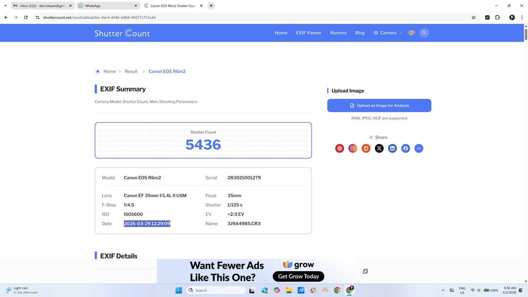Click the 1/125 s shutter value

(235, 205)
